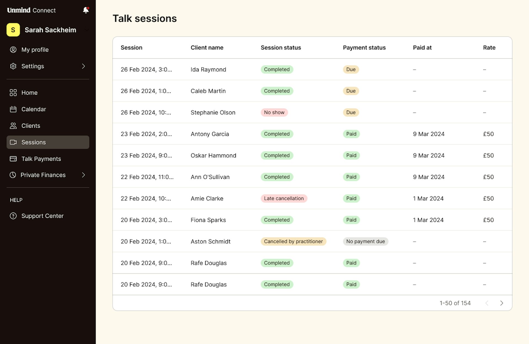Expand the Settings submenu chevron

pos(83,66)
